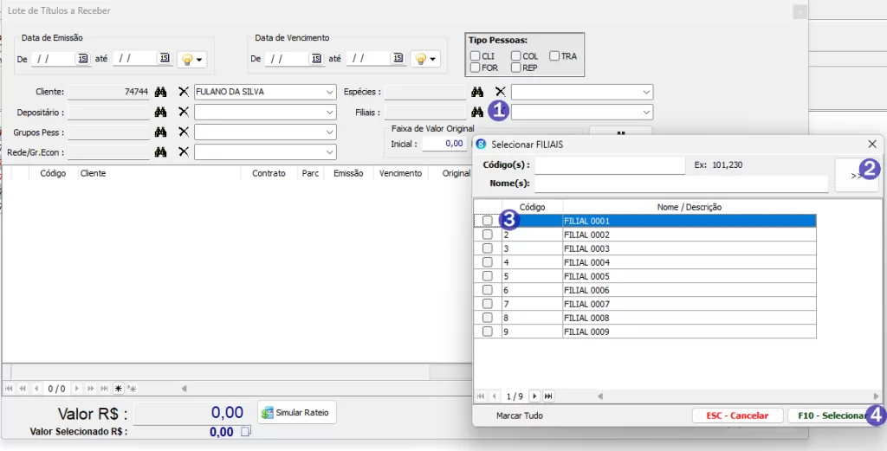The image size is (887, 451).
Task: Open binoculars lookup for Grupos Pess
Action: coord(160,132)
